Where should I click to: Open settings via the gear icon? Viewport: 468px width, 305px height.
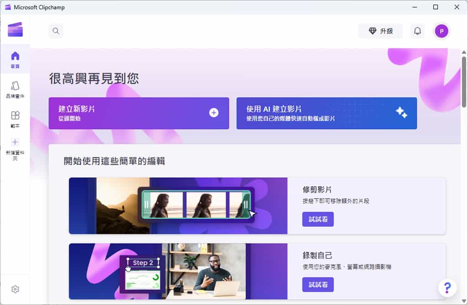tap(15, 289)
